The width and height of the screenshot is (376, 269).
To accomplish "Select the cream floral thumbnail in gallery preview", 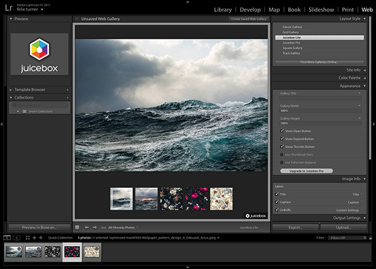I will point(221,199).
